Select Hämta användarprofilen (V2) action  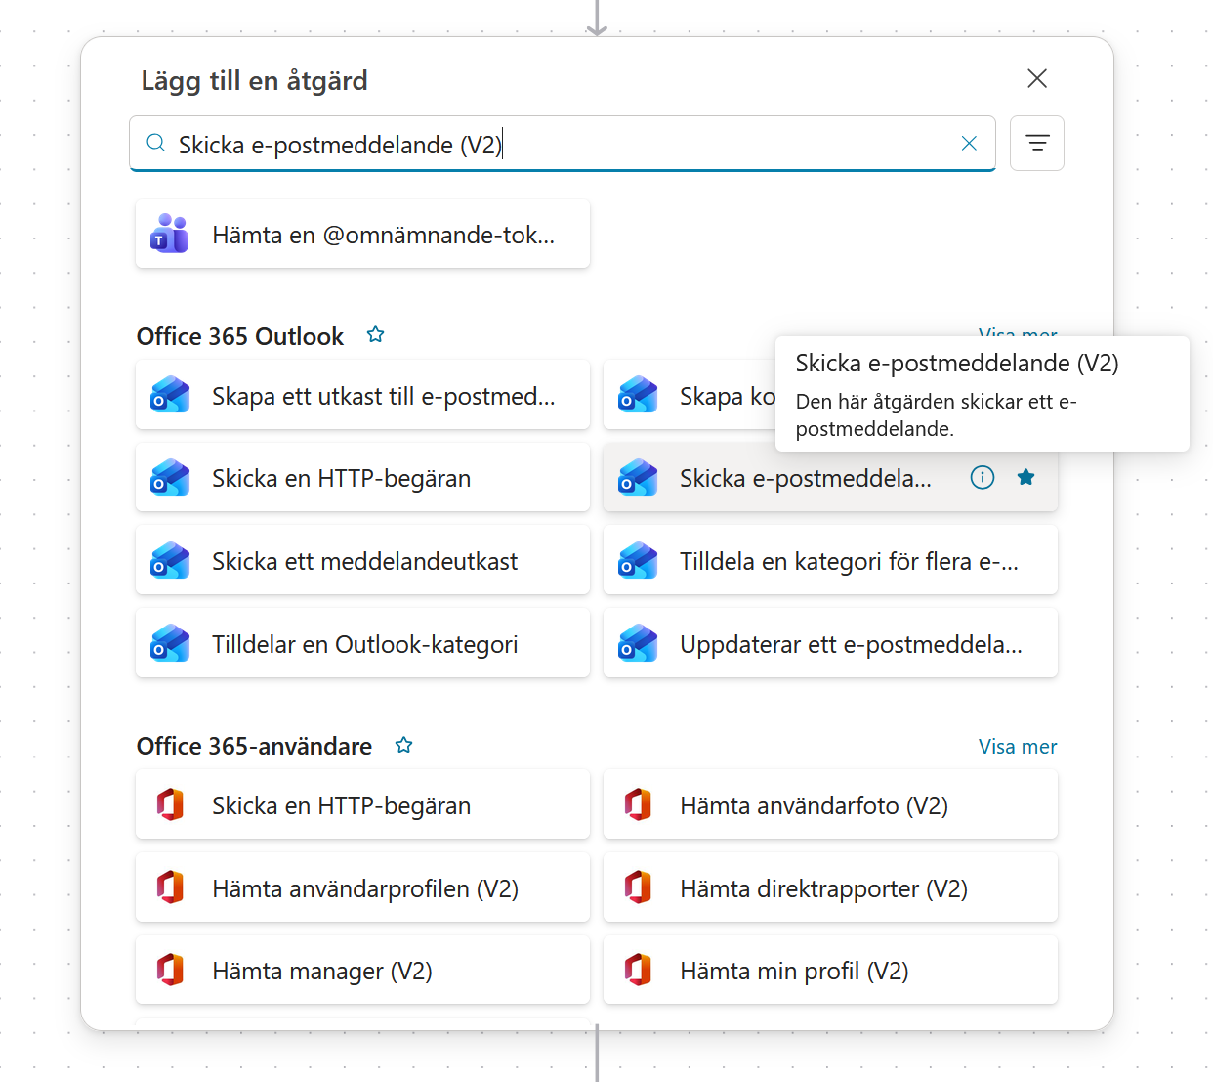(x=362, y=888)
